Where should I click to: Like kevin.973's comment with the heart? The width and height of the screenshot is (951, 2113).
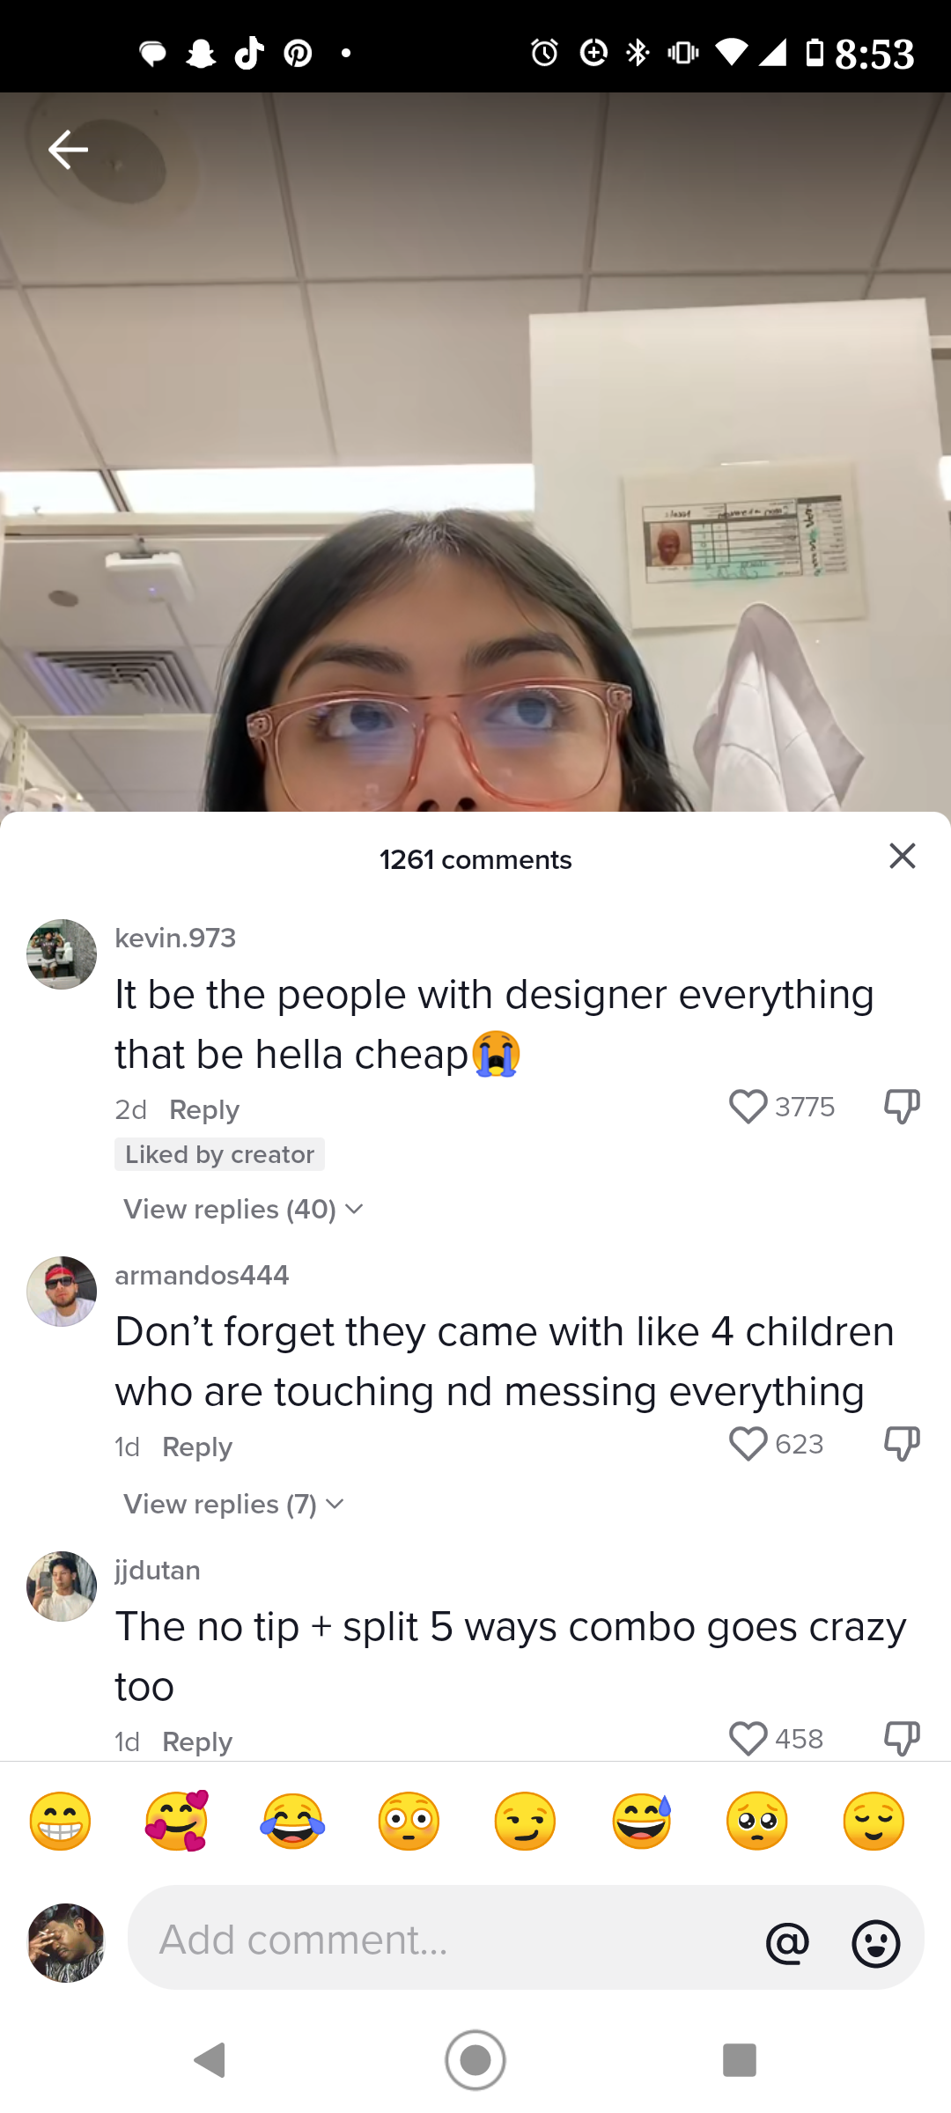pyautogui.click(x=748, y=1107)
